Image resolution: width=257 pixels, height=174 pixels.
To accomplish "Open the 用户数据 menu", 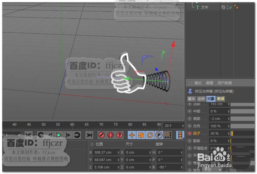I will click(x=225, y=83).
